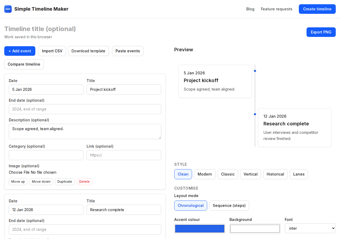Select the Research complete preview card
Image resolution: width=340 pixels, height=239 pixels.
coord(295,127)
